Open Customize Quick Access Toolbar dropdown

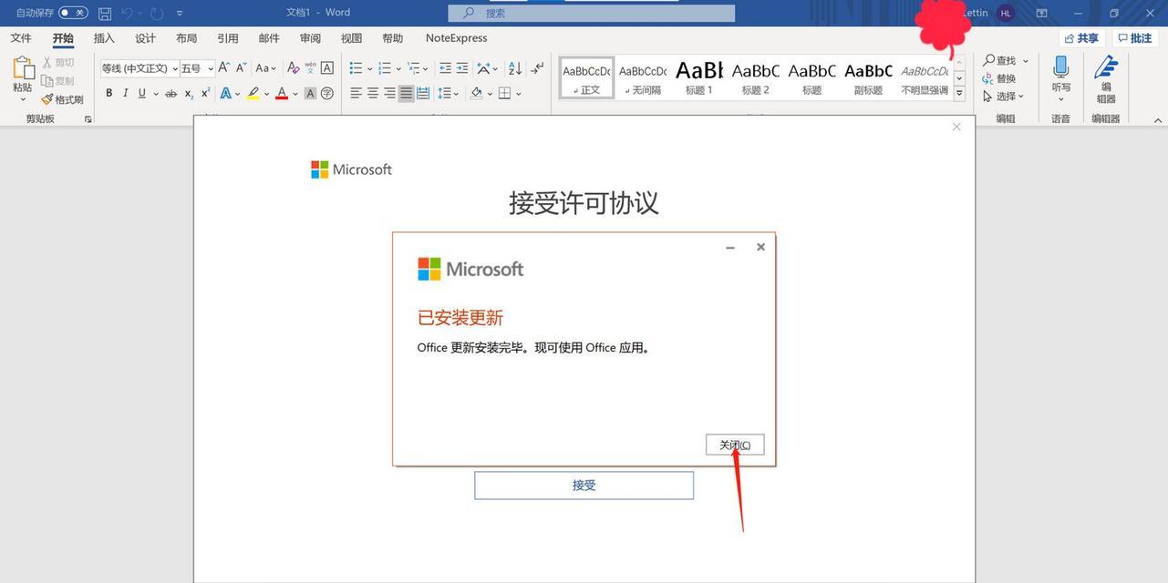(180, 13)
